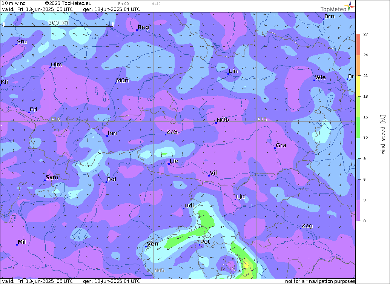
Task: Click the "Fri 00" run label
Action: point(123,4)
